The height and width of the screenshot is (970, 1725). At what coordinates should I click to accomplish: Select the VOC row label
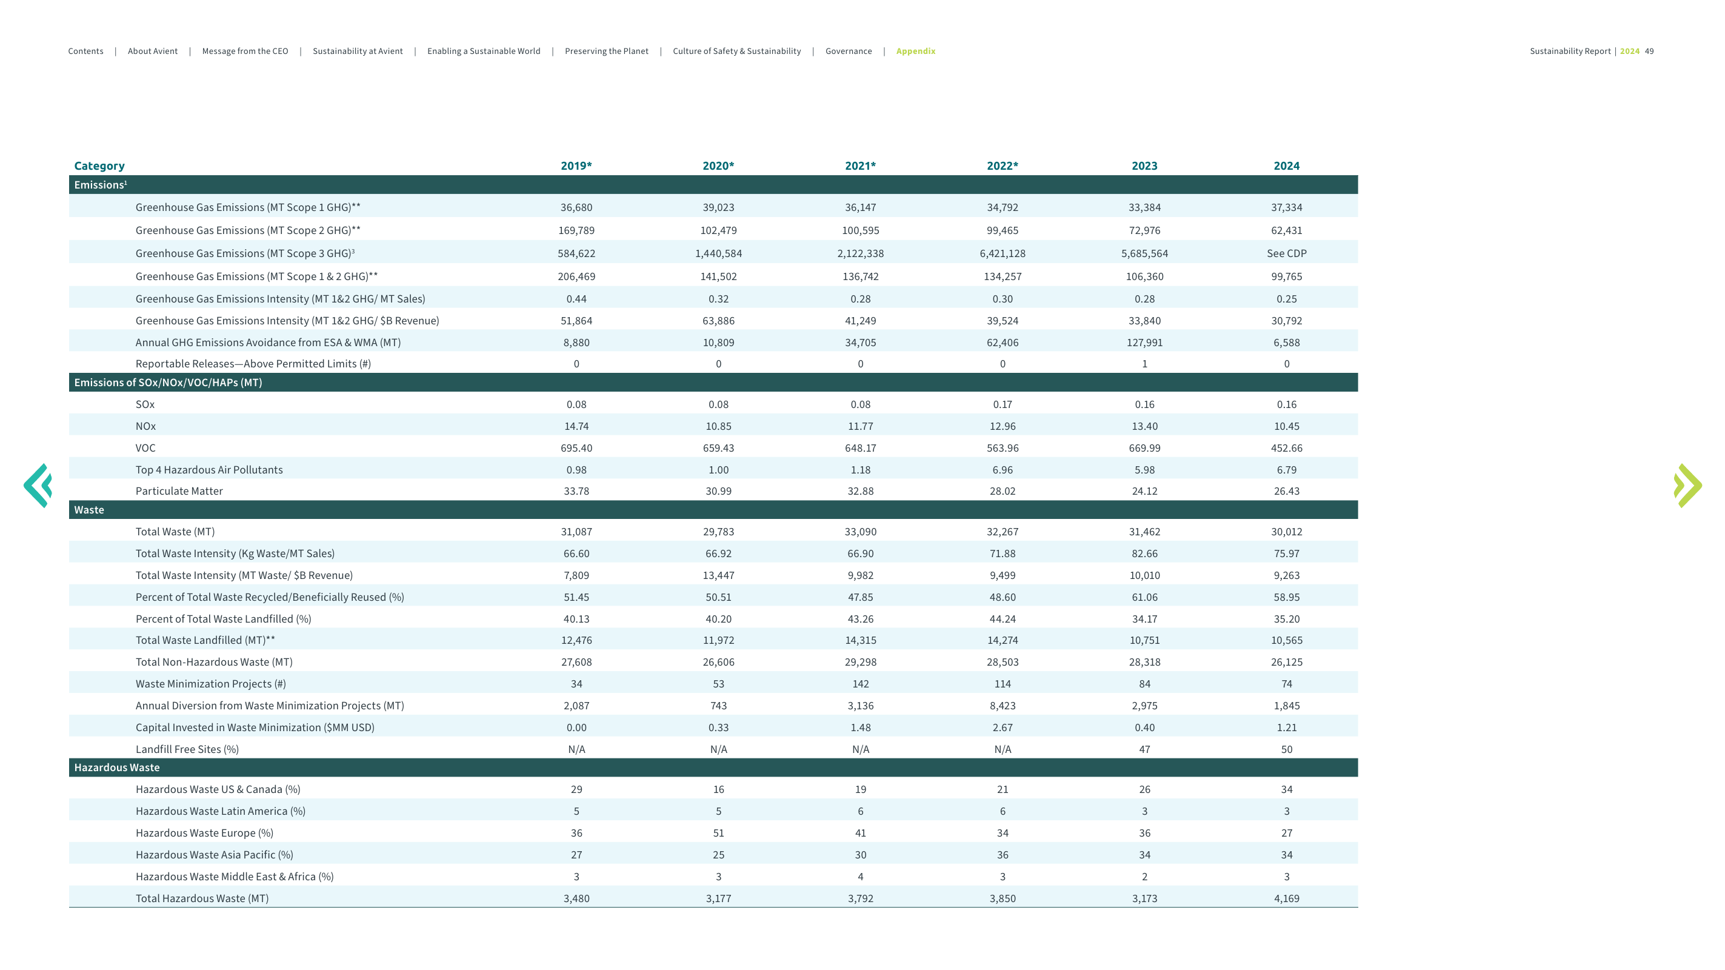(145, 448)
